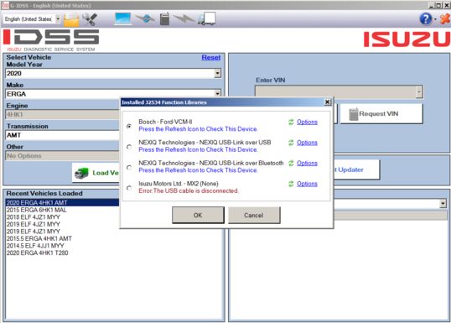Image resolution: width=451 pixels, height=323 pixels.
Task: Open Options for Isuzu Motors MX2
Action: click(x=307, y=184)
